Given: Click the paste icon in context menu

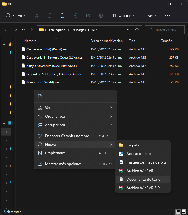Looking at the screenshot, I should tap(40, 96).
